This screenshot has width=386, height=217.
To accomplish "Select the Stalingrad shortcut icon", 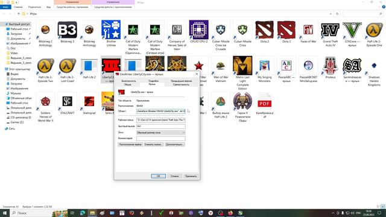I will point(89,101).
